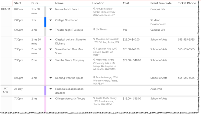Open the Steve Gordon One Man Show event

[69, 51]
